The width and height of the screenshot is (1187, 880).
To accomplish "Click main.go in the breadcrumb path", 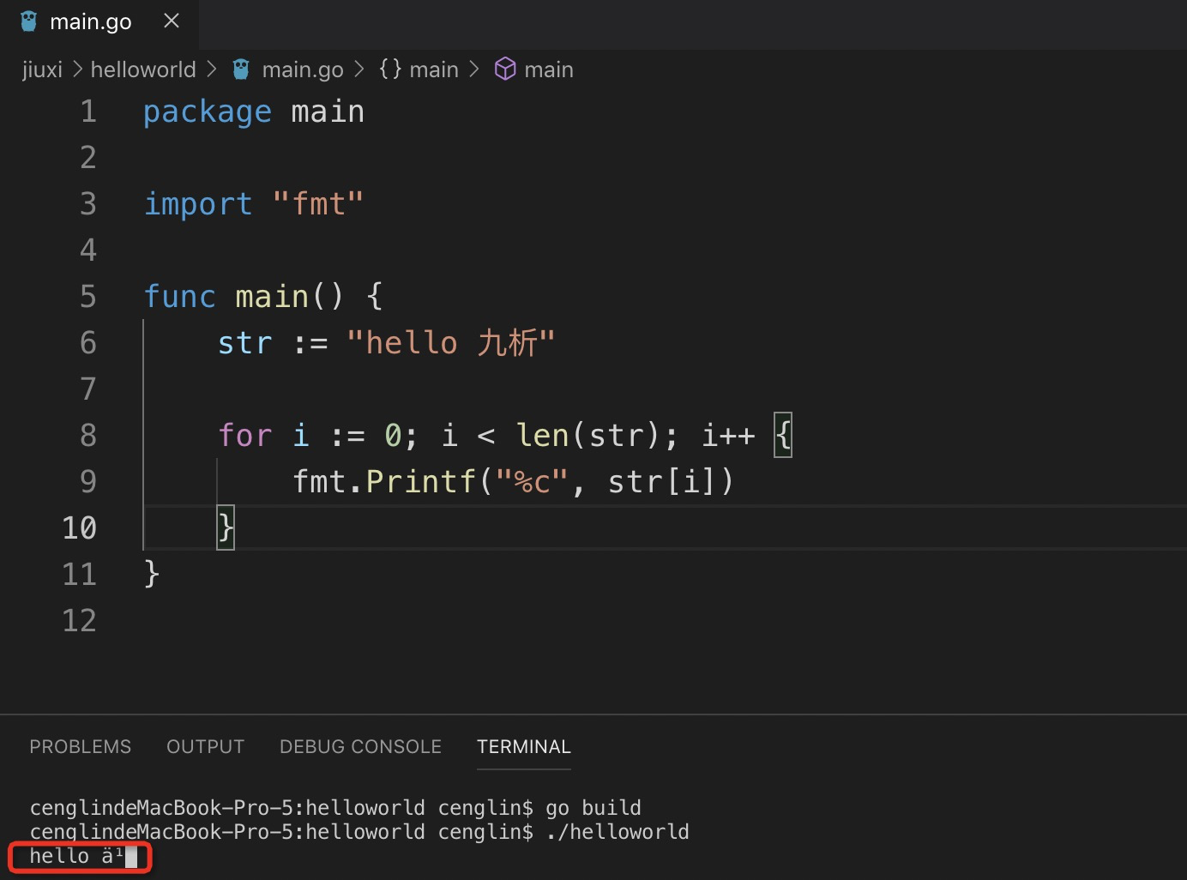I will [x=303, y=69].
